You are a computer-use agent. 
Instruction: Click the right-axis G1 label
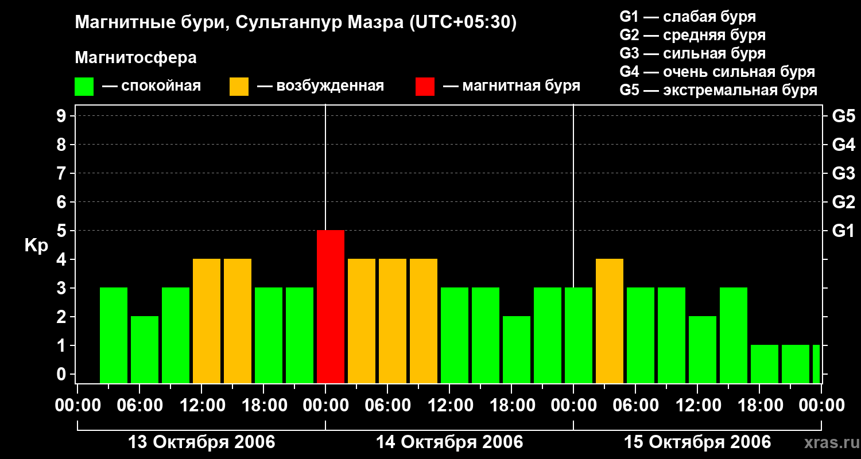[844, 231]
